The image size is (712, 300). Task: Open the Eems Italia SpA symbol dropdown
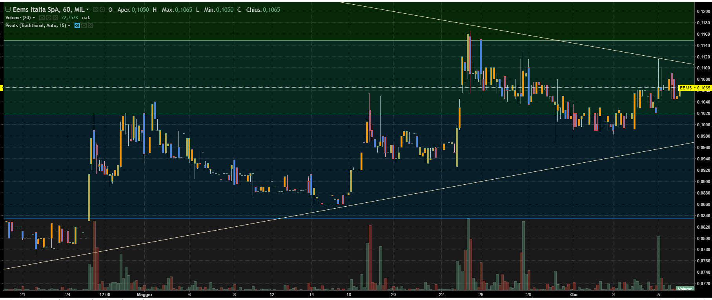(87, 9)
